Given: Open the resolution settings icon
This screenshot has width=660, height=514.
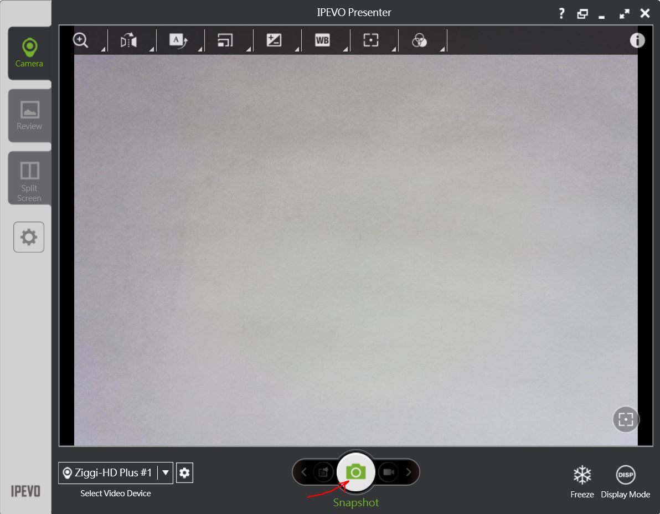Looking at the screenshot, I should (225, 40).
